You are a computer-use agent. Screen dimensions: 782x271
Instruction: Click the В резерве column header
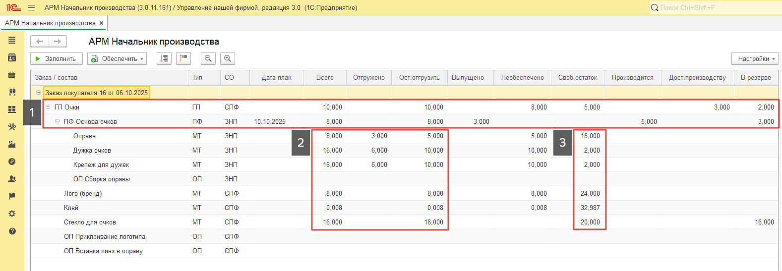point(756,77)
